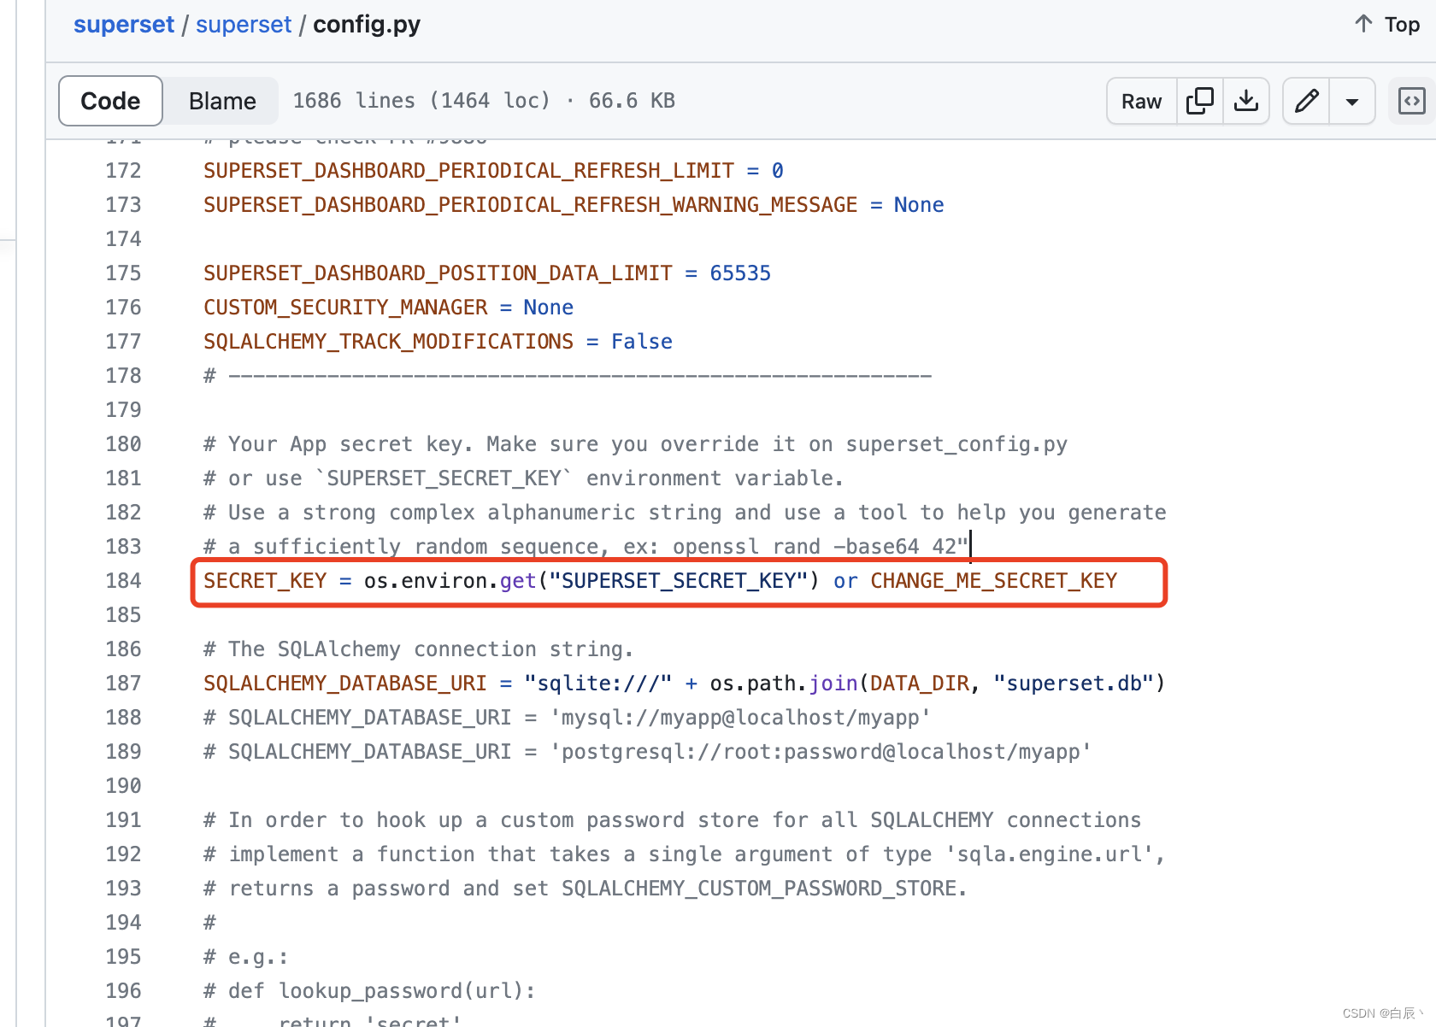Select line number 177
The height and width of the screenshot is (1027, 1436).
coord(123,342)
